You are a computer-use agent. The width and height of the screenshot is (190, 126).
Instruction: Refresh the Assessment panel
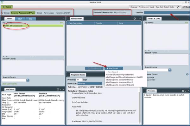[x=135, y=19]
